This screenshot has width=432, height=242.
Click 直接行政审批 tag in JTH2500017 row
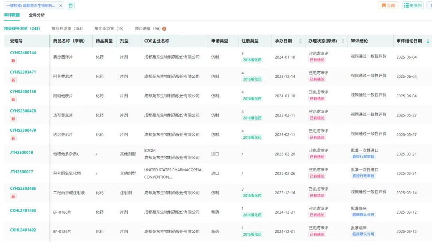[x=363, y=176]
